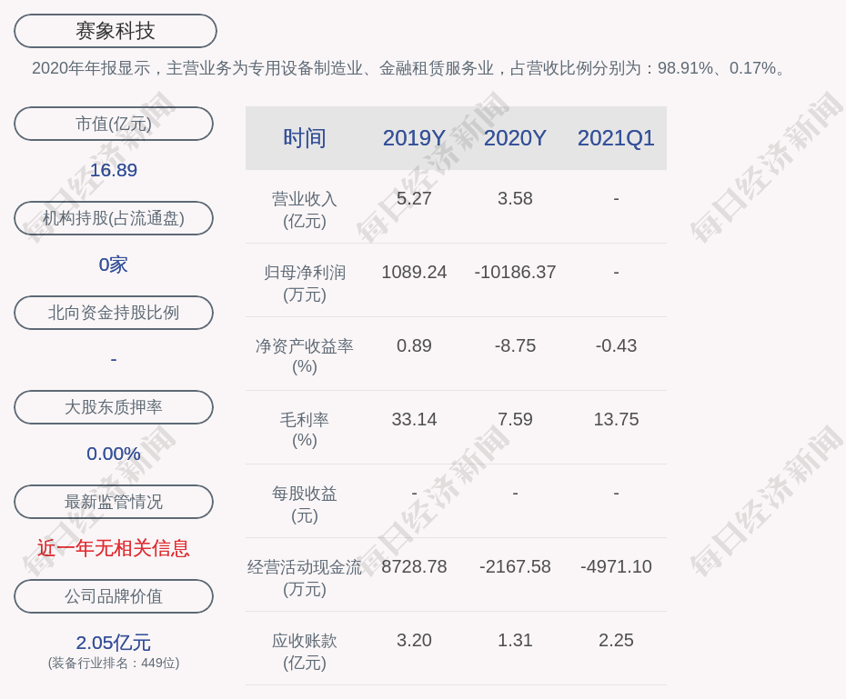Click the 赛象科技 company name pill
The width and height of the screenshot is (846, 699).
tap(116, 31)
